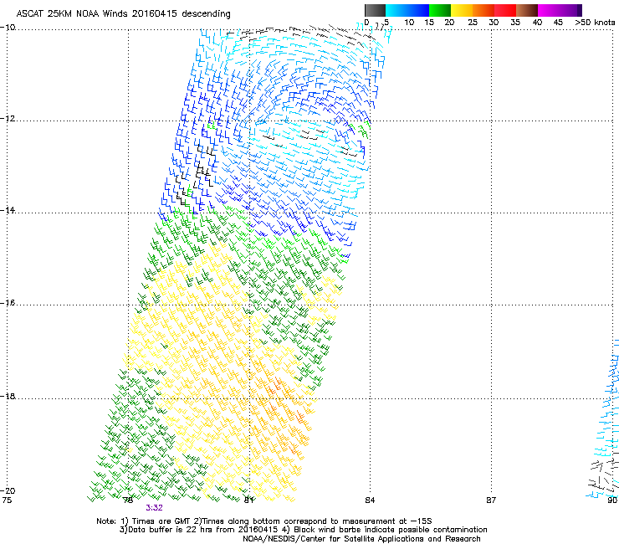This screenshot has width=619, height=544.
Task: Click the 90 longitude axis label
Action: click(612, 500)
